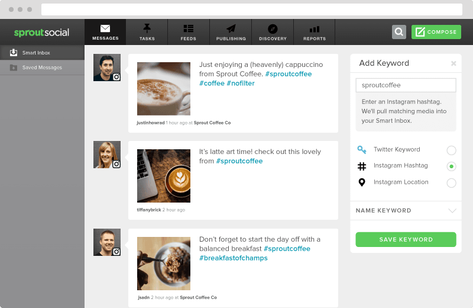473x308 pixels.
Task: Open the breakfast bowl photo
Action: point(164,264)
